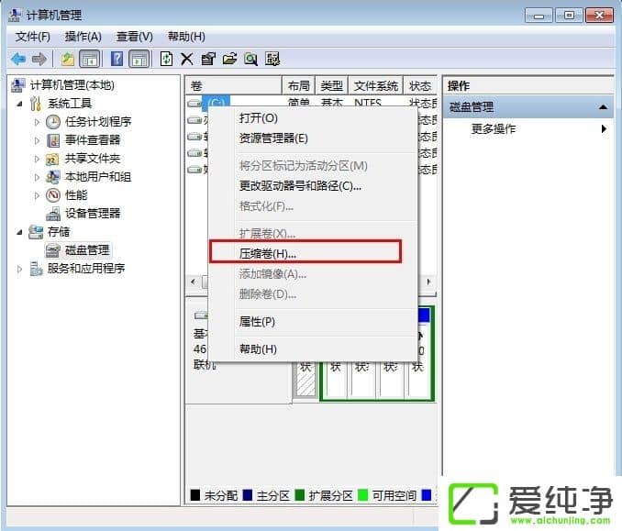This screenshot has height=531, width=622.
Task: Collapse the 磁盘管理 actions section header
Action: 603,107
